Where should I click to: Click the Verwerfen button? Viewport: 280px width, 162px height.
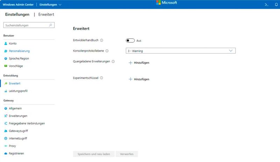pyautogui.click(x=127, y=154)
